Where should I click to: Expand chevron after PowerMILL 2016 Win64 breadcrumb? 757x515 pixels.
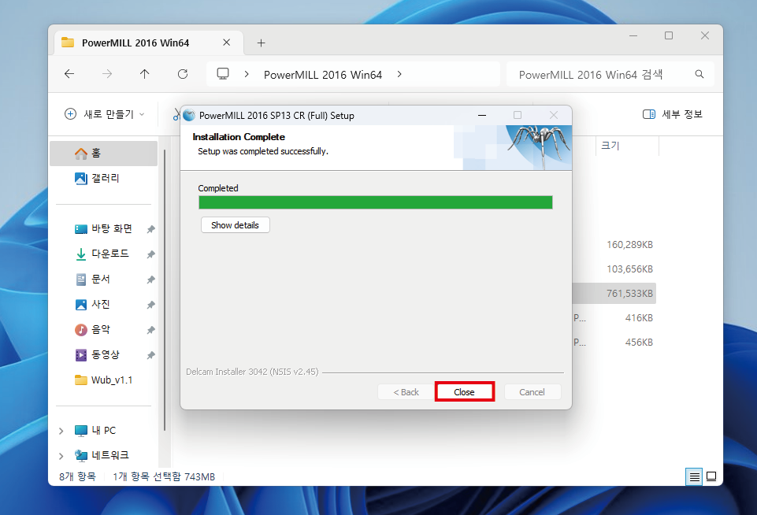399,74
